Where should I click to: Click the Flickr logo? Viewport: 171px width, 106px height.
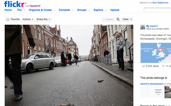pos(14,4)
